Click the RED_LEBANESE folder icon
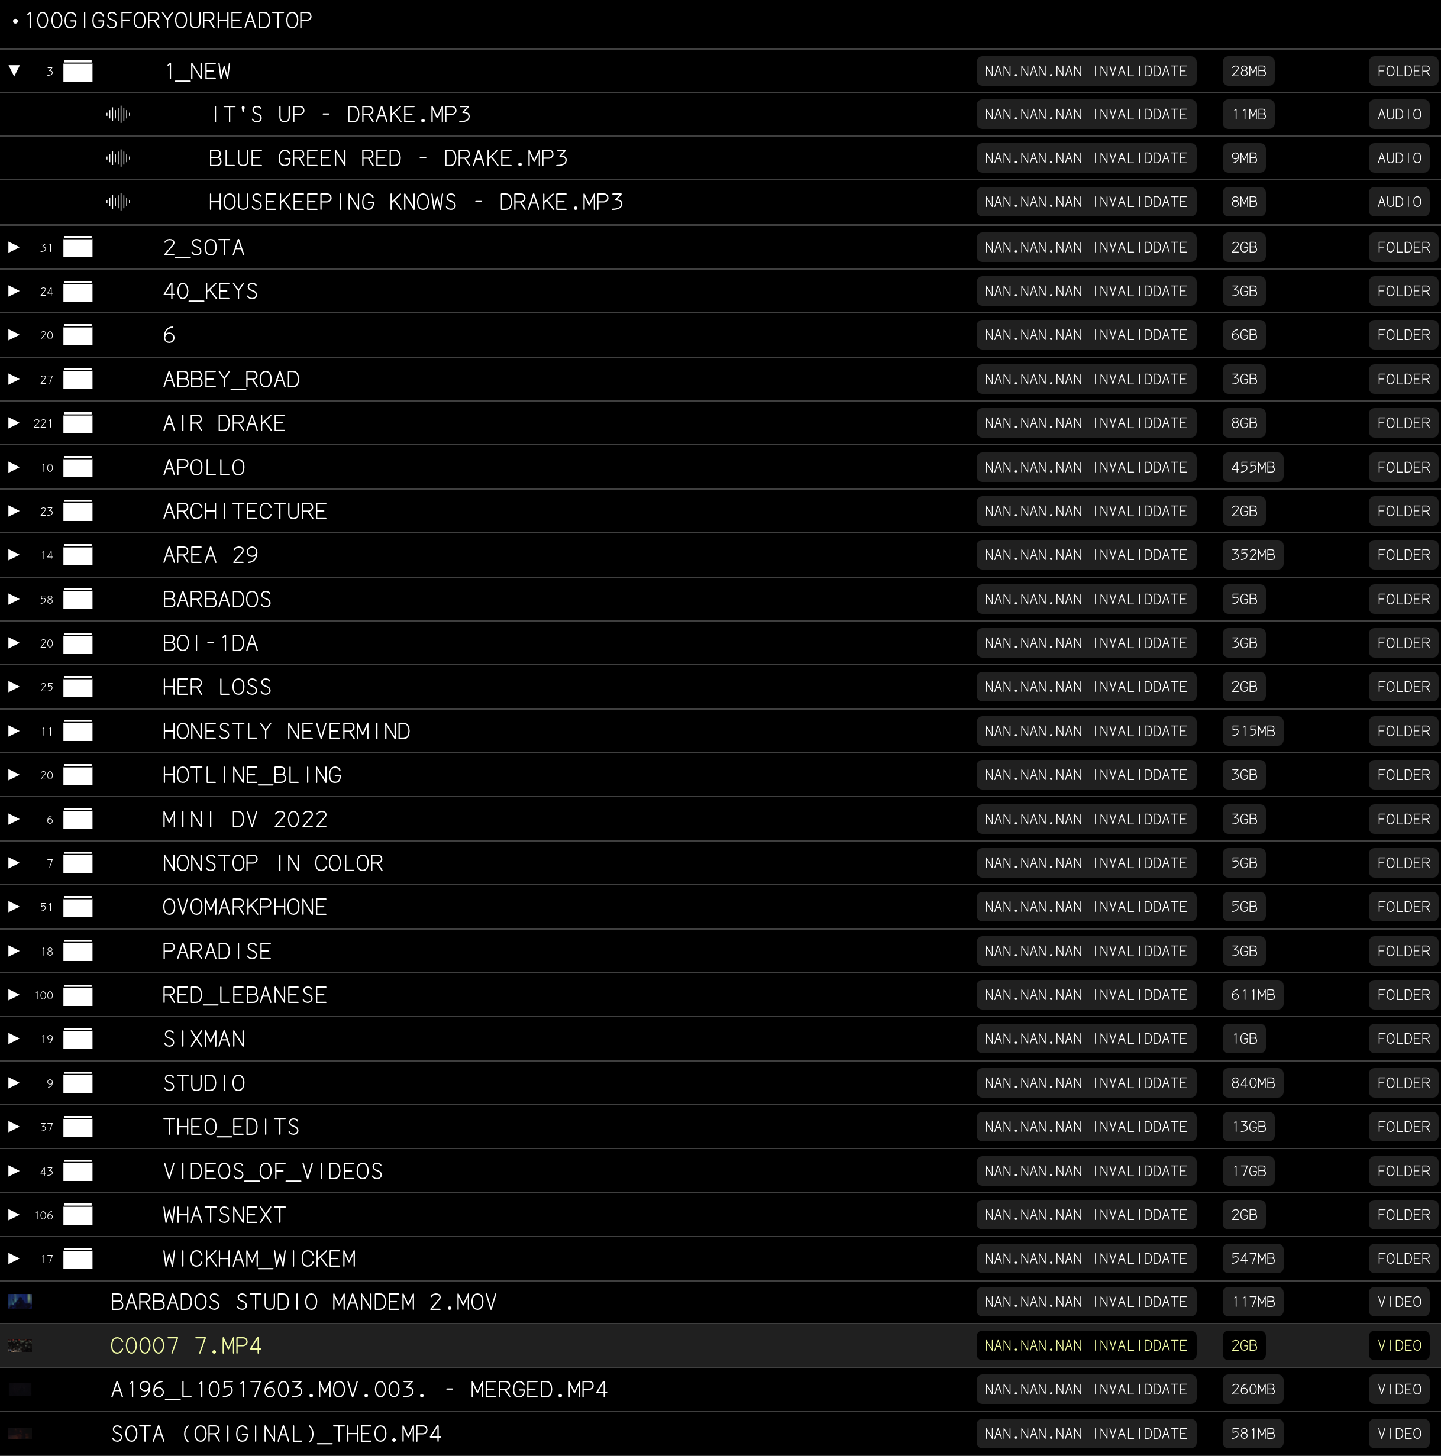This screenshot has height=1456, width=1441. (x=77, y=995)
